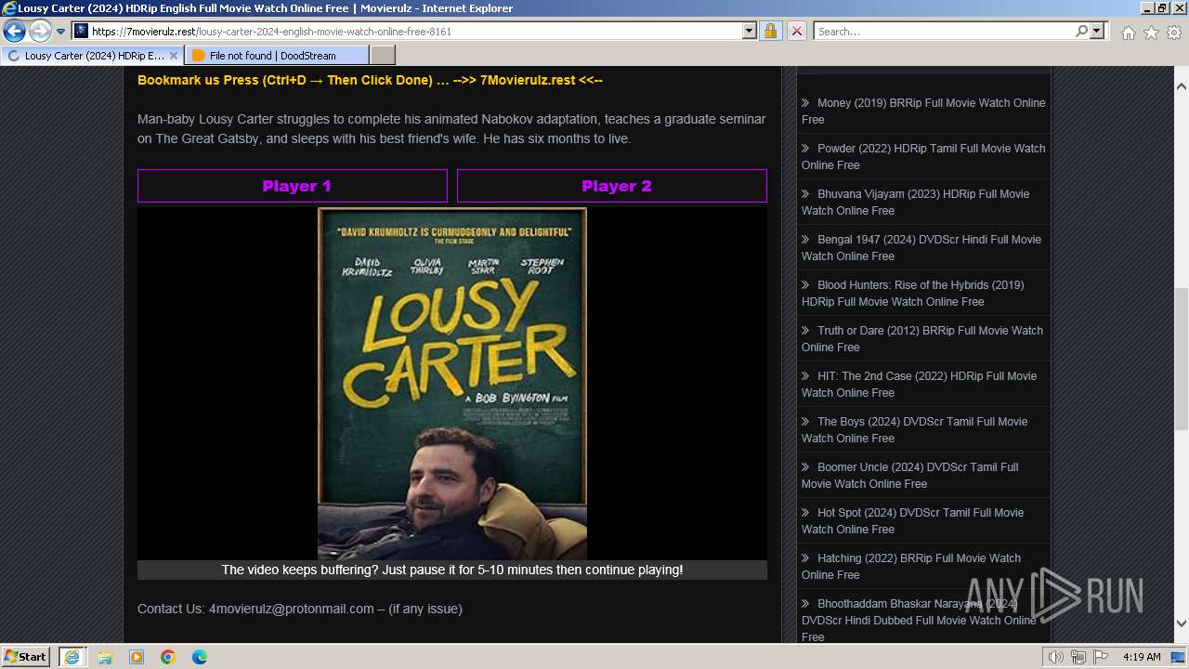1189x669 pixels.
Task: Open The Boys (2024) DVDScr Tamil link
Action: click(914, 429)
